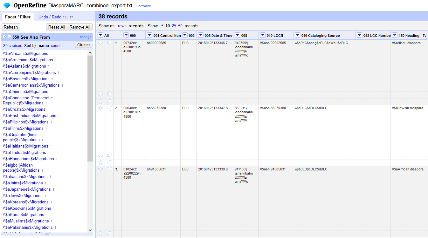Select facet choice Filipinos Migrations
The width and height of the screenshot is (428, 238).
tap(26, 122)
